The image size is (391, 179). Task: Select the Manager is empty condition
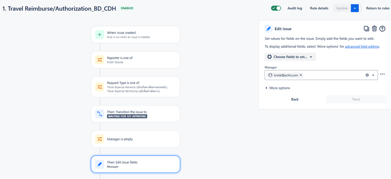pos(135,139)
